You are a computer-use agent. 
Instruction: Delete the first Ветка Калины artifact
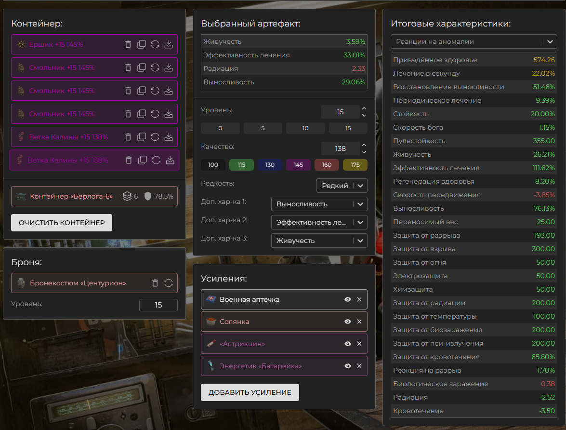[x=128, y=137]
